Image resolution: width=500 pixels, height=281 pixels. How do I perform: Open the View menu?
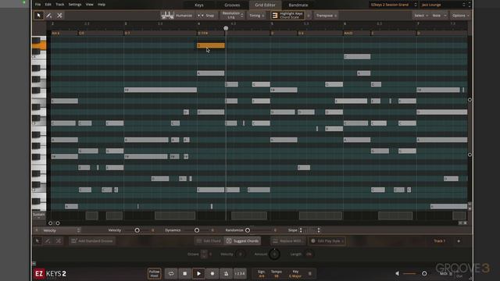pyautogui.click(x=90, y=5)
